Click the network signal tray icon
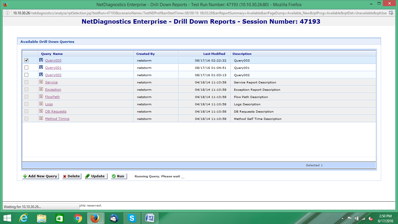The width and height of the screenshot is (398, 224). pyautogui.click(x=363, y=218)
